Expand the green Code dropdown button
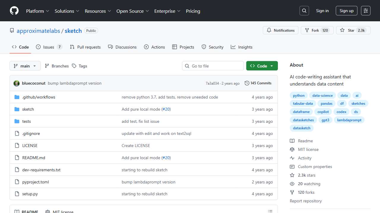Image resolution: width=380 pixels, height=213 pixels. click(262, 66)
